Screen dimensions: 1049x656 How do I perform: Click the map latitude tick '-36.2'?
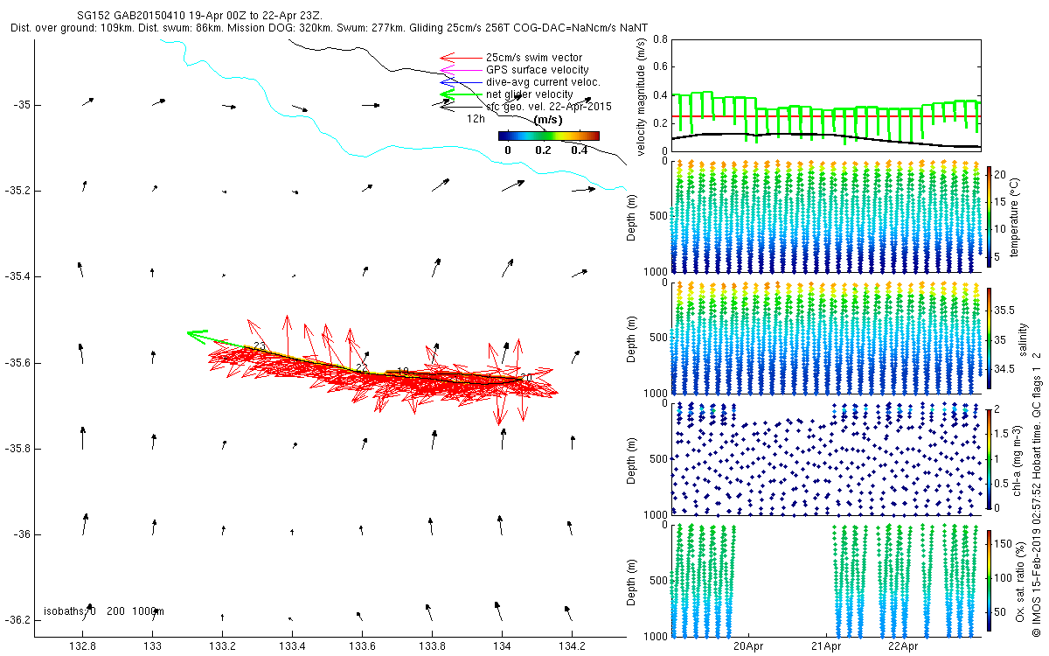(x=17, y=620)
